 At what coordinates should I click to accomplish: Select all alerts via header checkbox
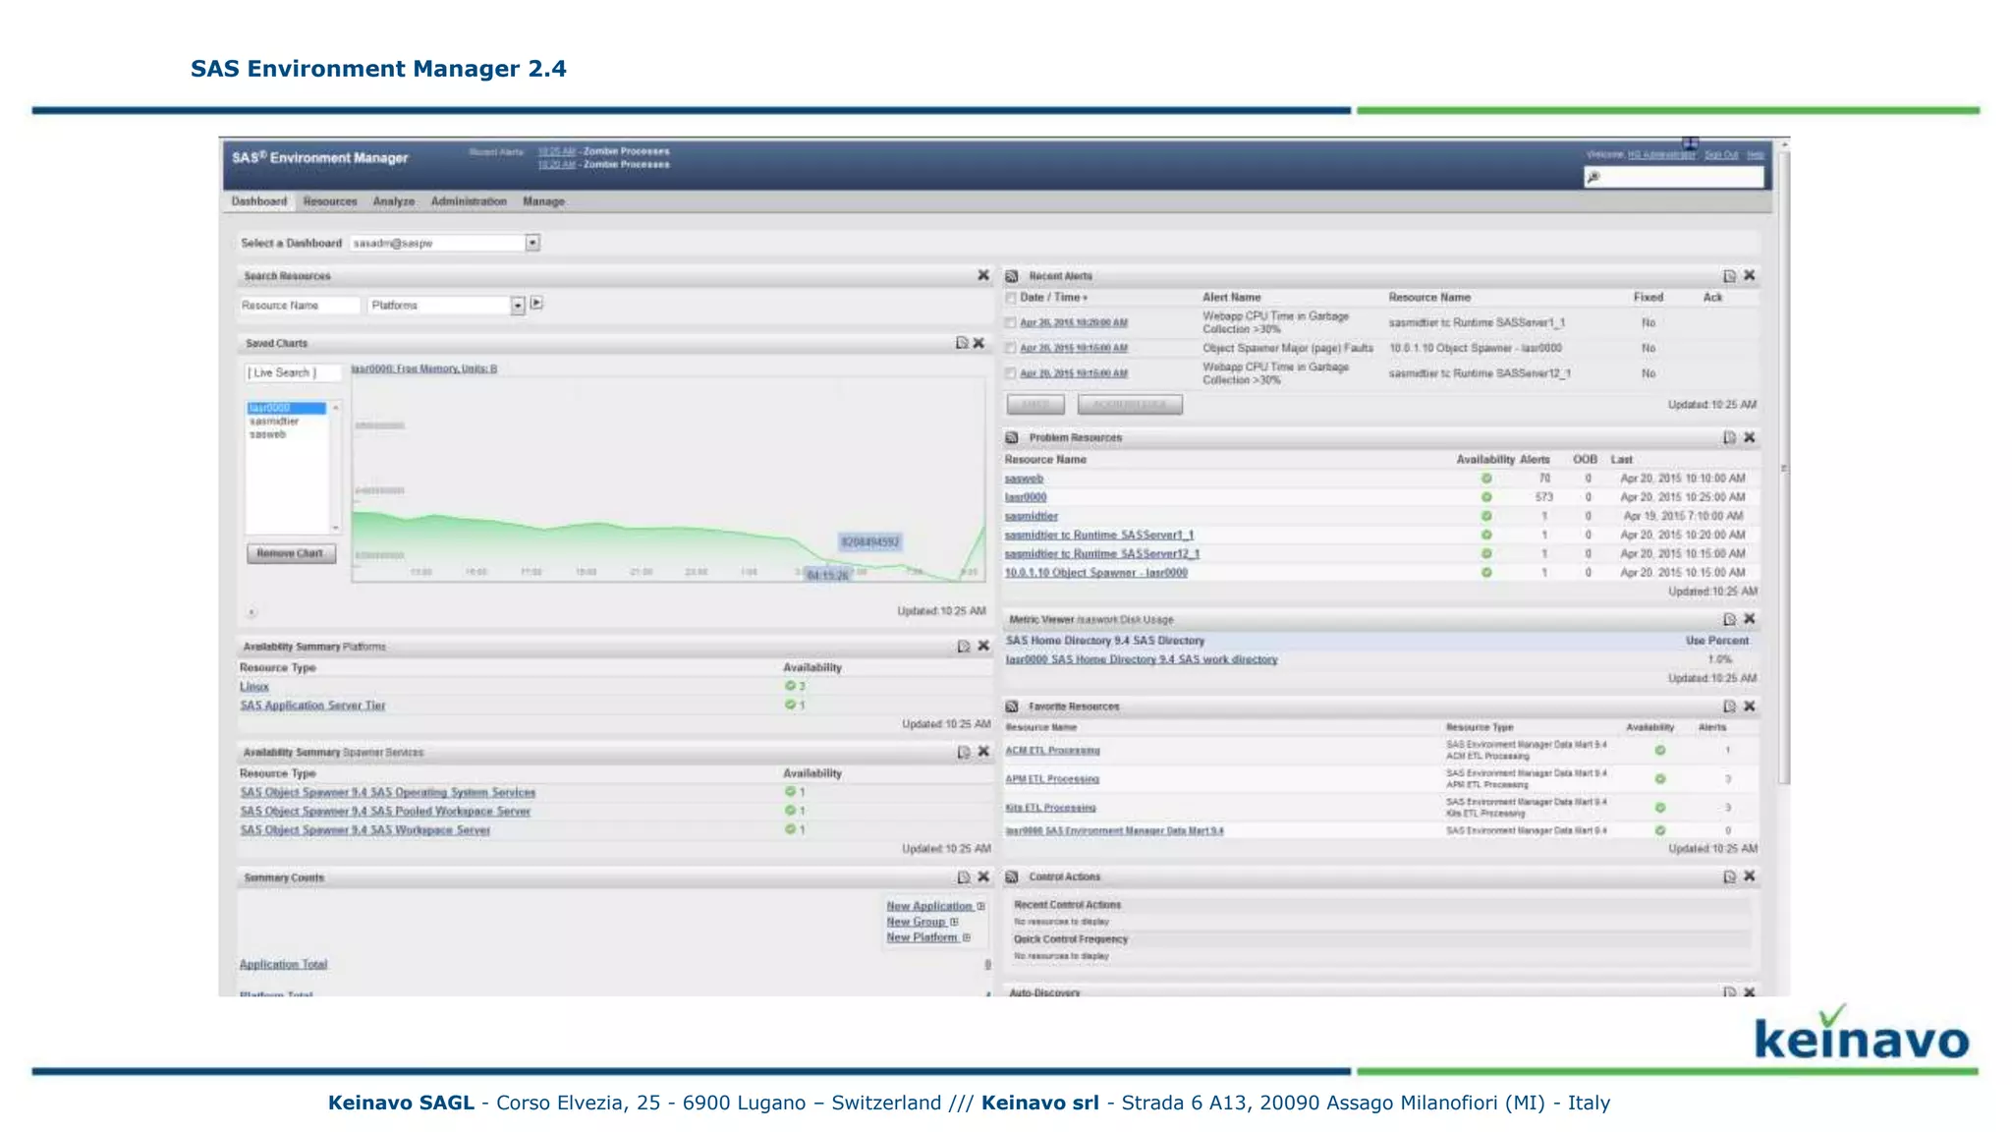pos(1011,298)
